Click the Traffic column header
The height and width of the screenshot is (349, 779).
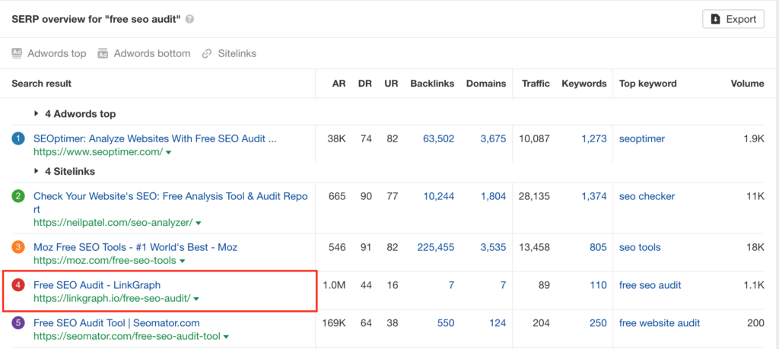pos(536,84)
